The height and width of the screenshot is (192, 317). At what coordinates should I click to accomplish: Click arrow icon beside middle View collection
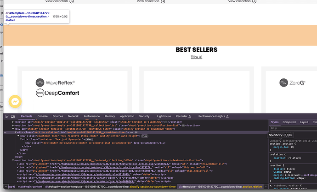163,1
